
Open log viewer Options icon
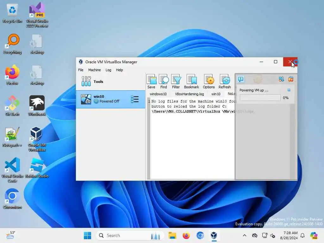[209, 82]
